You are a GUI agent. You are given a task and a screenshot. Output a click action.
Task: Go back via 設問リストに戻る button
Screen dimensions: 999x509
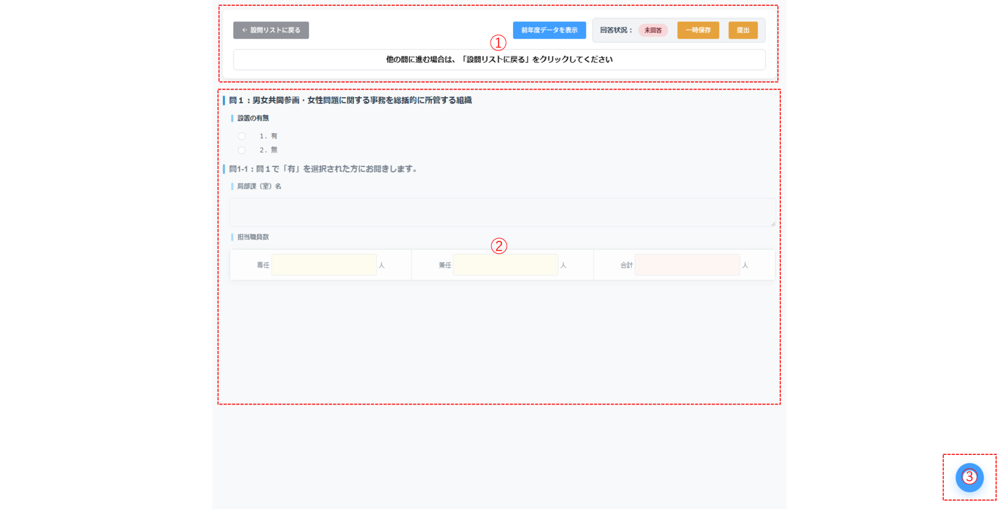(x=271, y=30)
